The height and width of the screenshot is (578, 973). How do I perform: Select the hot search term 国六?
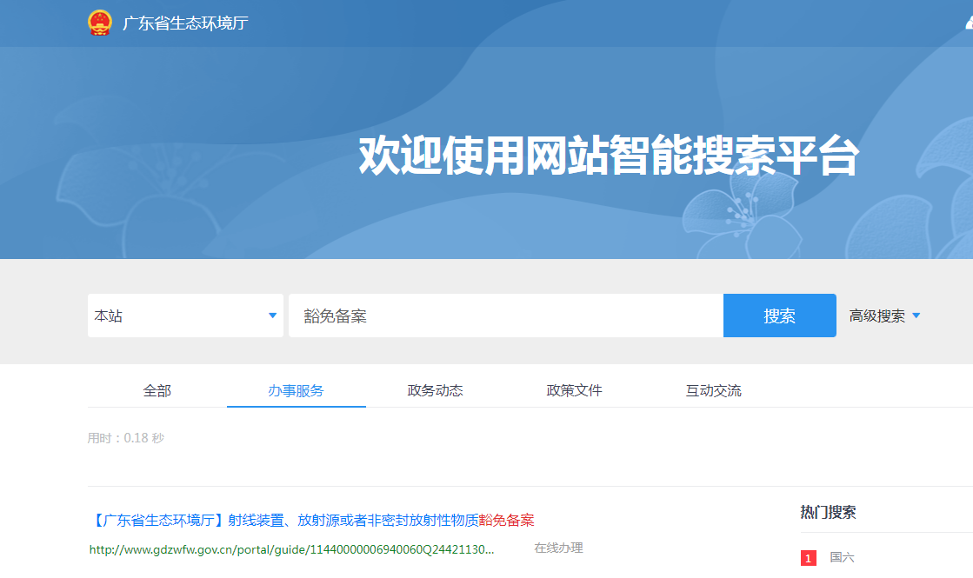(x=842, y=557)
